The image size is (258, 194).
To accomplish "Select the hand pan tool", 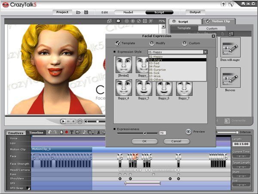I will pos(118,21).
